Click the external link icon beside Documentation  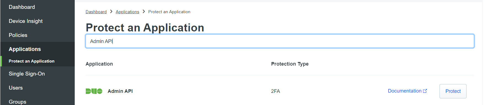(425, 91)
